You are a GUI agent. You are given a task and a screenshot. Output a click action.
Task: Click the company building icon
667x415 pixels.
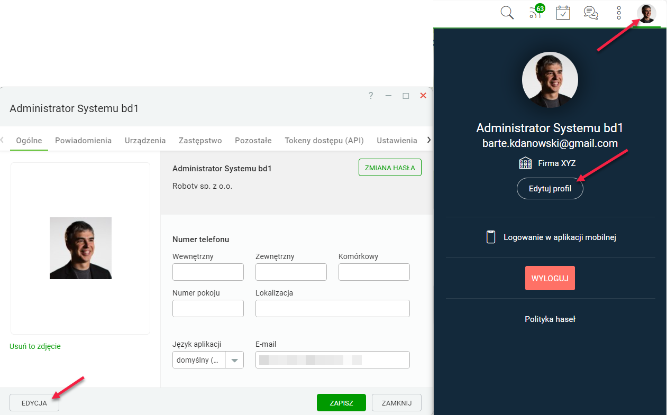pos(525,163)
